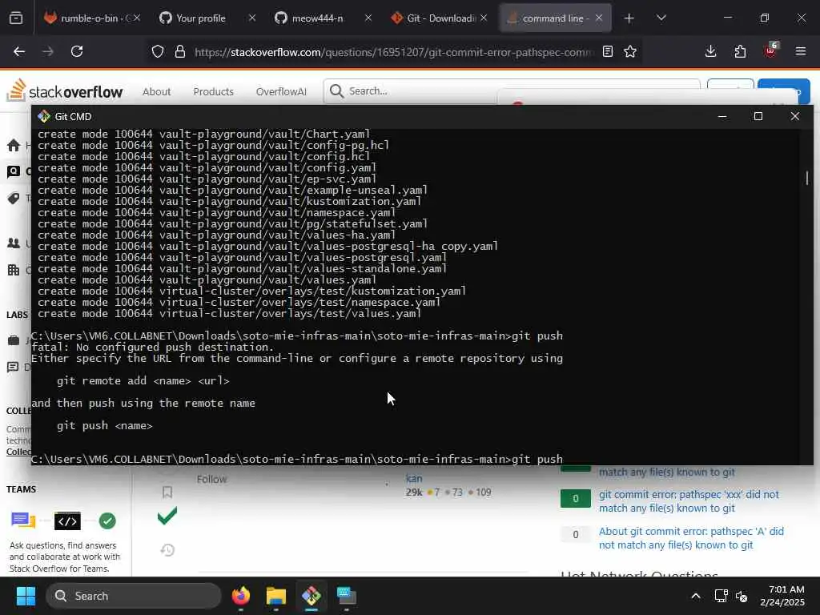Screen dimensions: 820x615
Task: Click the Git CMD window title icon
Action: coord(44,116)
